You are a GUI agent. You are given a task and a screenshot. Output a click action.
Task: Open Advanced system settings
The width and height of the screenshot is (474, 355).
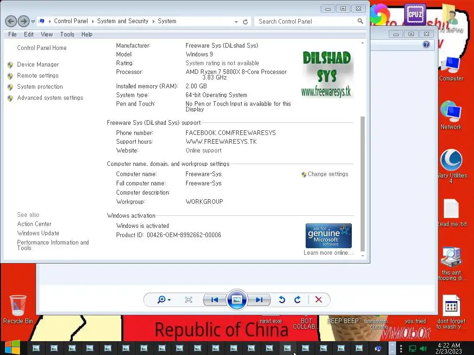pyautogui.click(x=50, y=98)
